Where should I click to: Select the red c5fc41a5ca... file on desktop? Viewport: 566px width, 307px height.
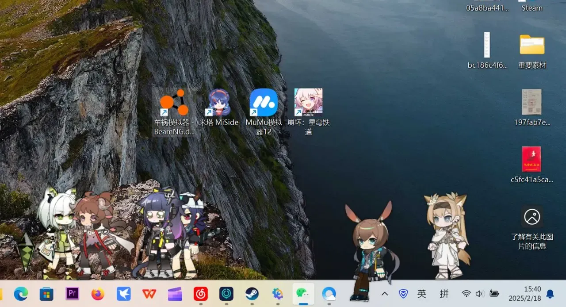pos(532,165)
